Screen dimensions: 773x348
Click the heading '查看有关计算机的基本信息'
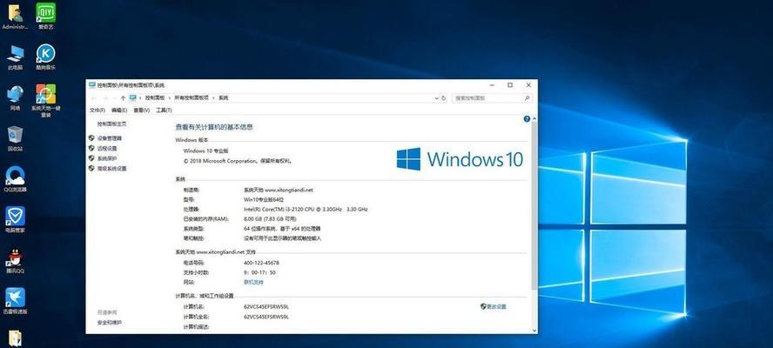(214, 127)
